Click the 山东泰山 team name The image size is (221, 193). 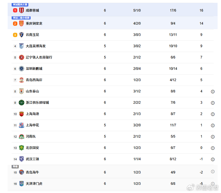pyautogui.click(x=33, y=91)
